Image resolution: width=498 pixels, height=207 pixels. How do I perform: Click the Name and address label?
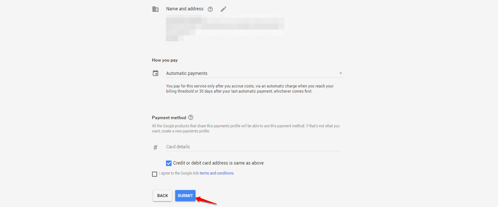[185, 8]
